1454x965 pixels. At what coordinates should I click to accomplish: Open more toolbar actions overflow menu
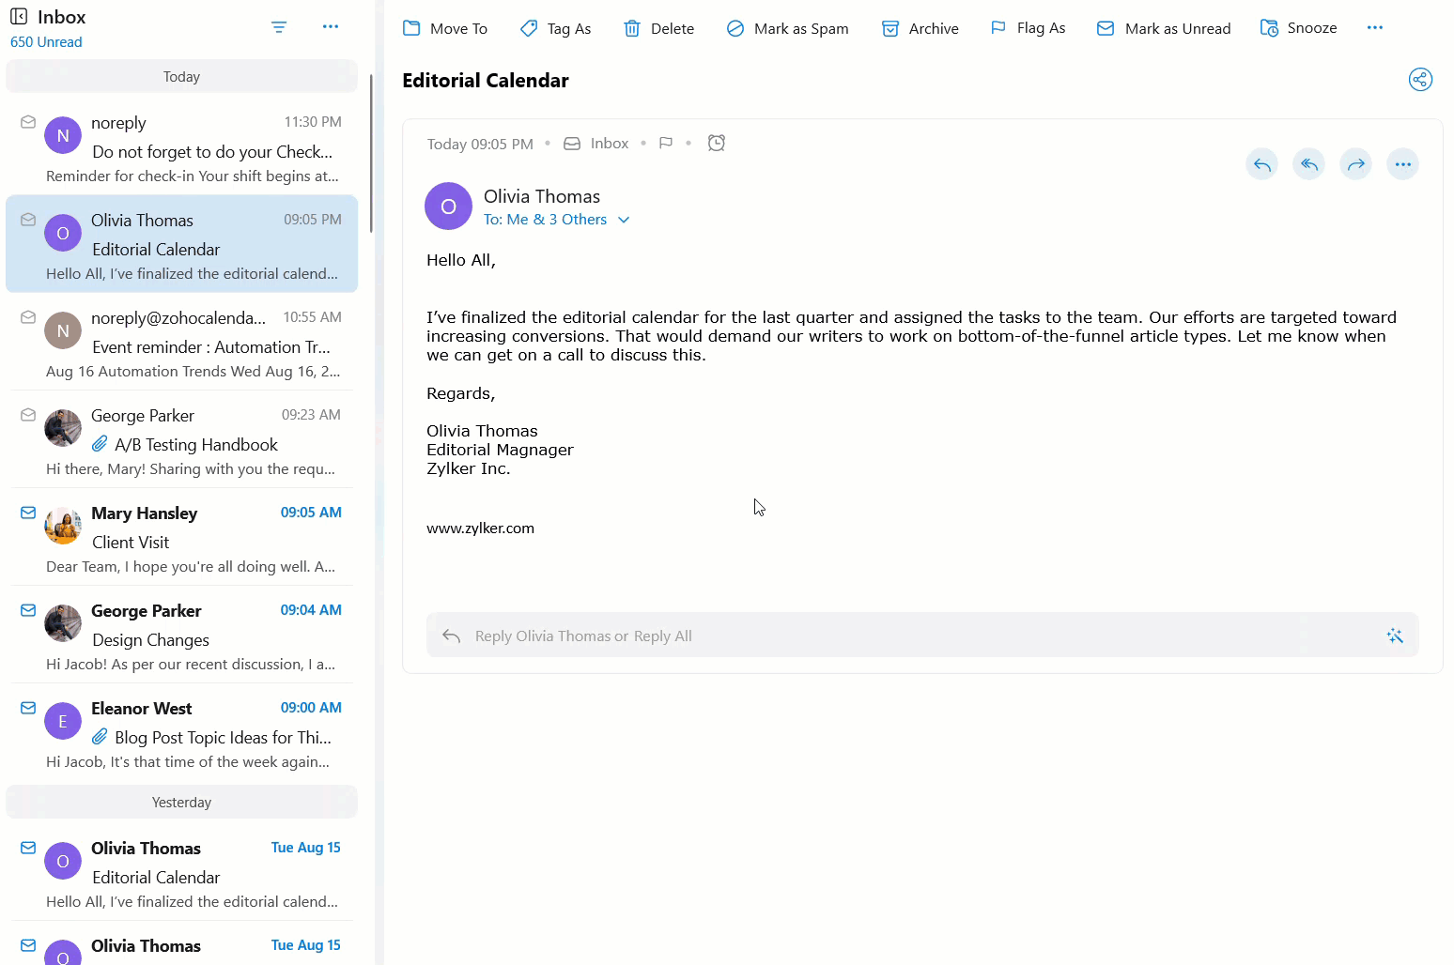[1375, 27]
